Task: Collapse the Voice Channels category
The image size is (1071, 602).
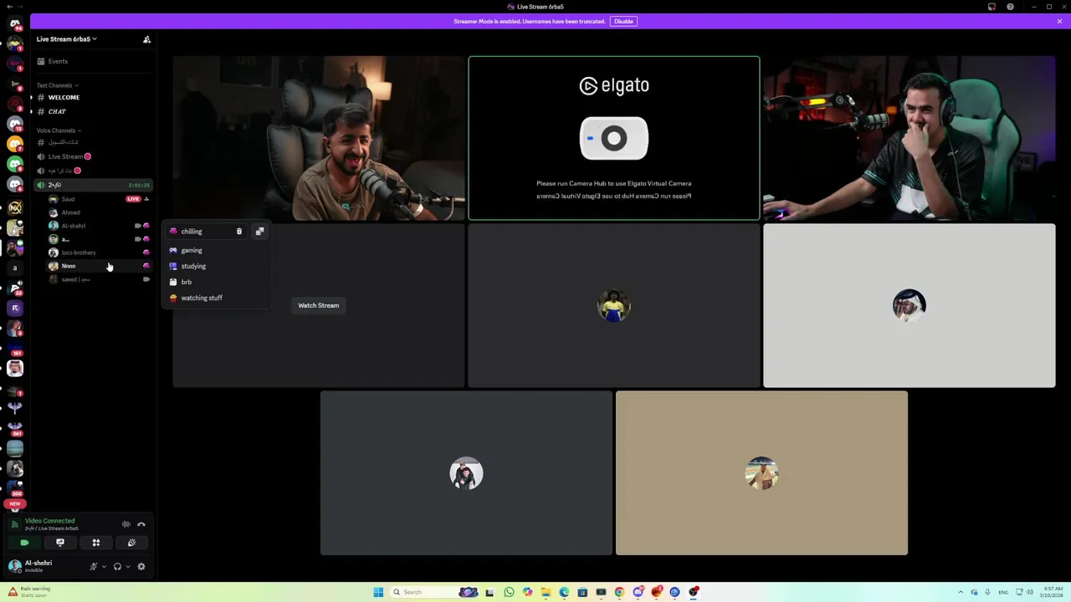Action: click(59, 130)
